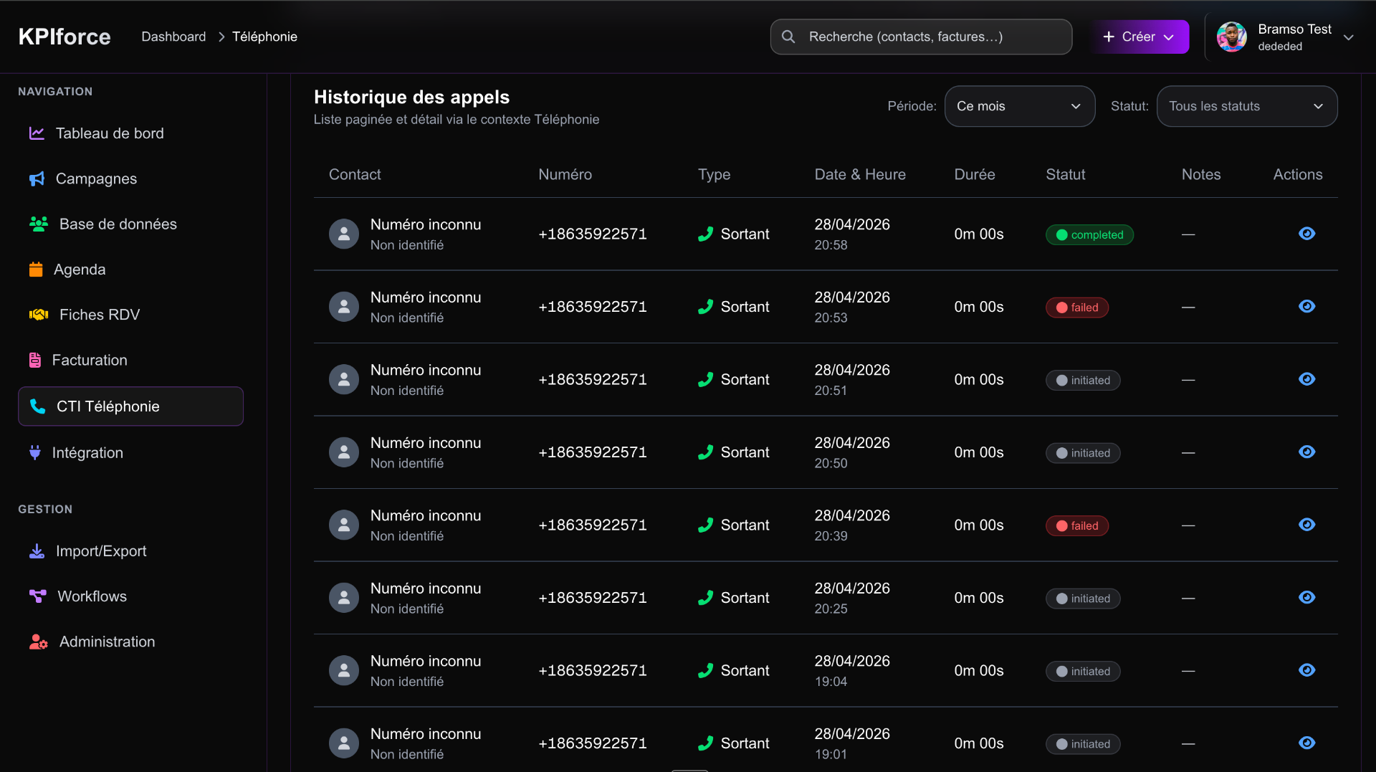Click contact avatar of the 20:58 call
Image resolution: width=1376 pixels, height=772 pixels.
pyautogui.click(x=344, y=234)
